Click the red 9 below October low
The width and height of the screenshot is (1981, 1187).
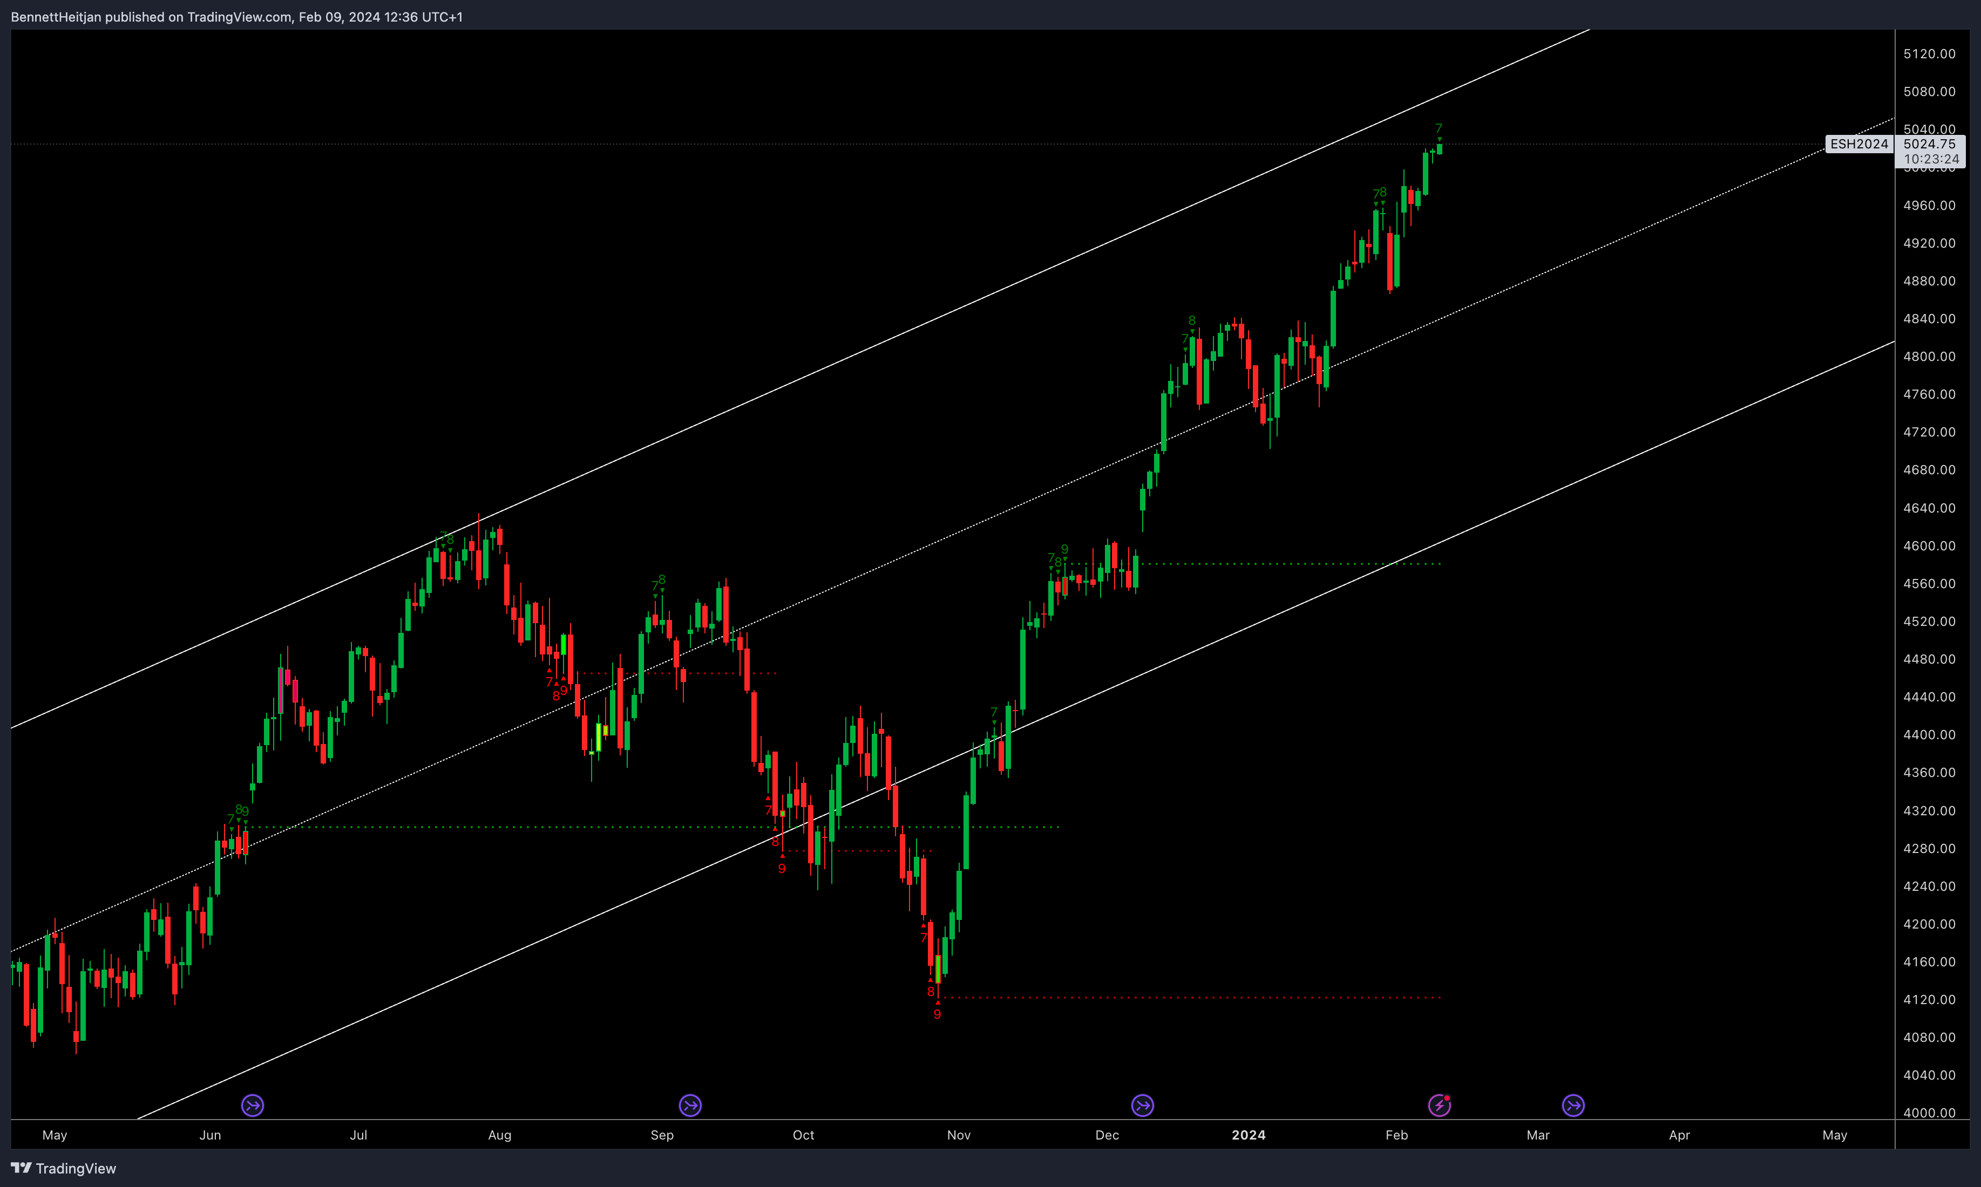click(x=937, y=1014)
